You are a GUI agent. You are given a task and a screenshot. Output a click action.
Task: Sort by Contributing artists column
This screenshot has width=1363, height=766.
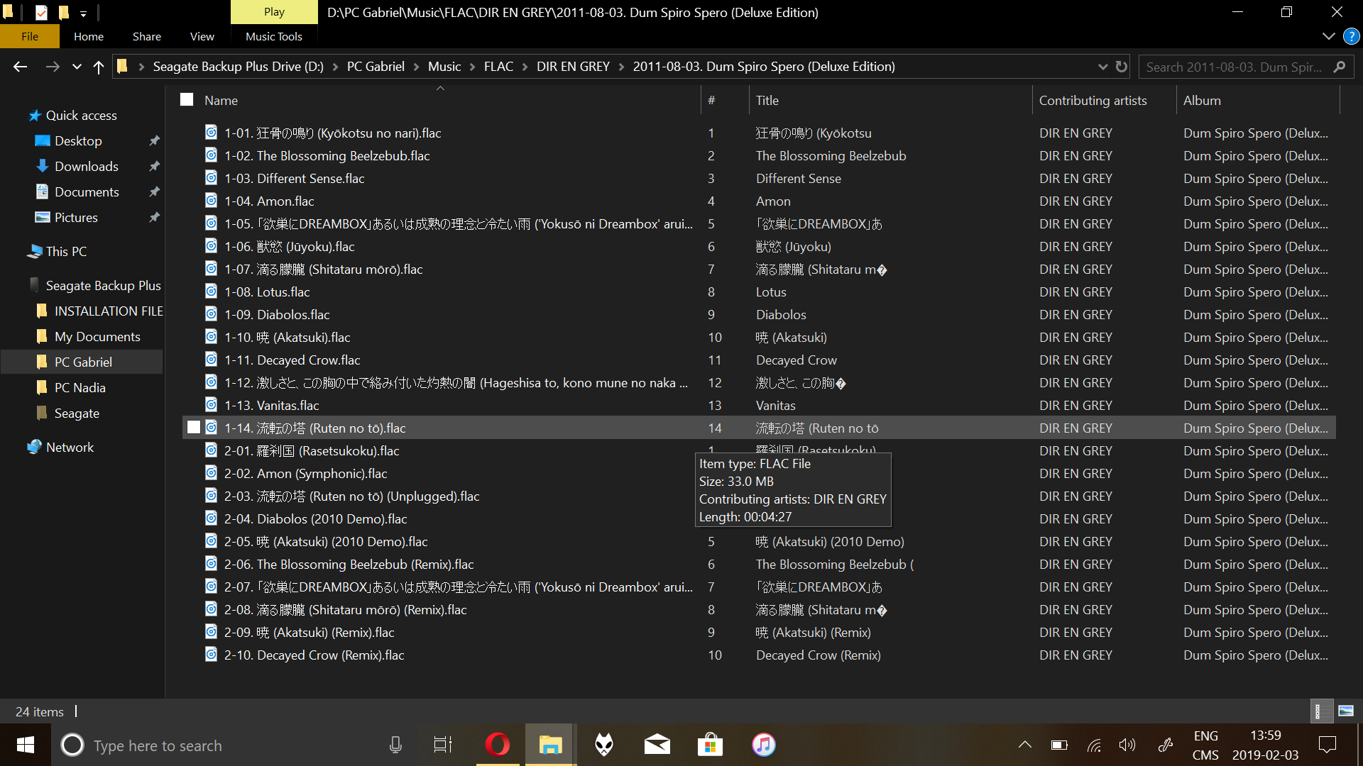1104,100
